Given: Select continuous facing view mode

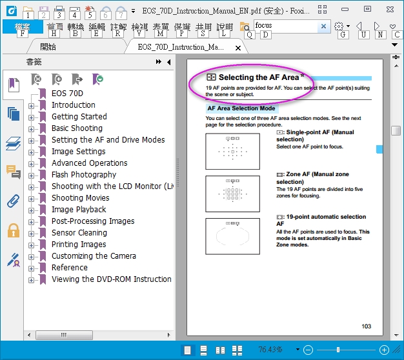Looking at the screenshot, I should [237, 350].
